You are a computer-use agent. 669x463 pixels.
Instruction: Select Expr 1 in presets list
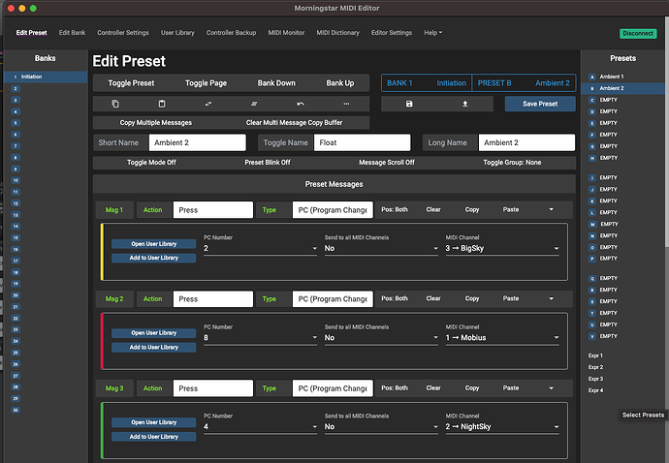[x=595, y=355]
